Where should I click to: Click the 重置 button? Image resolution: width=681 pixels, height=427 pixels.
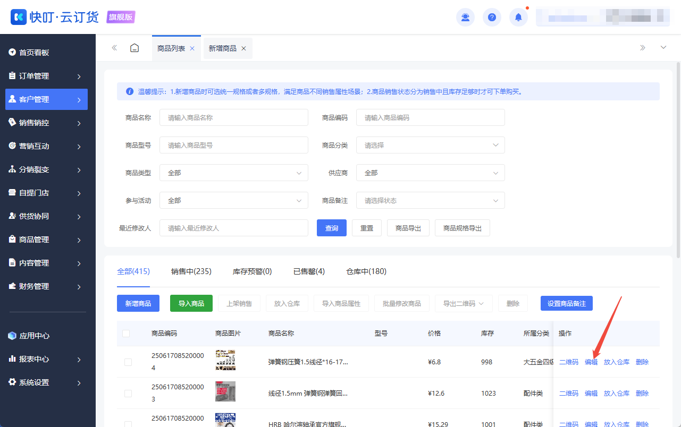tap(367, 228)
